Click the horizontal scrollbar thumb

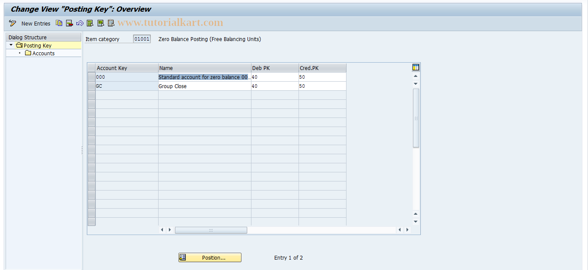coord(211,230)
